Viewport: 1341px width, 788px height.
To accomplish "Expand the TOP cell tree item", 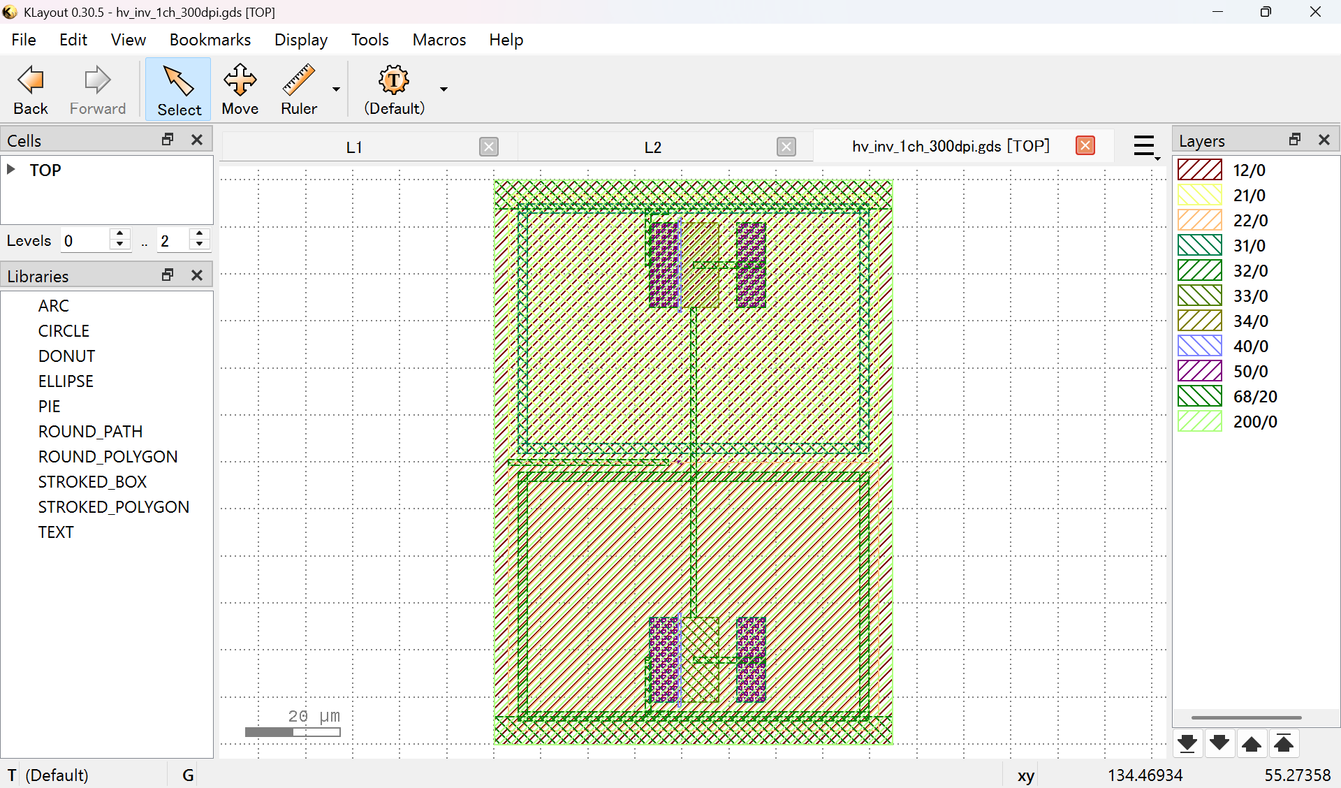I will tap(10, 168).
